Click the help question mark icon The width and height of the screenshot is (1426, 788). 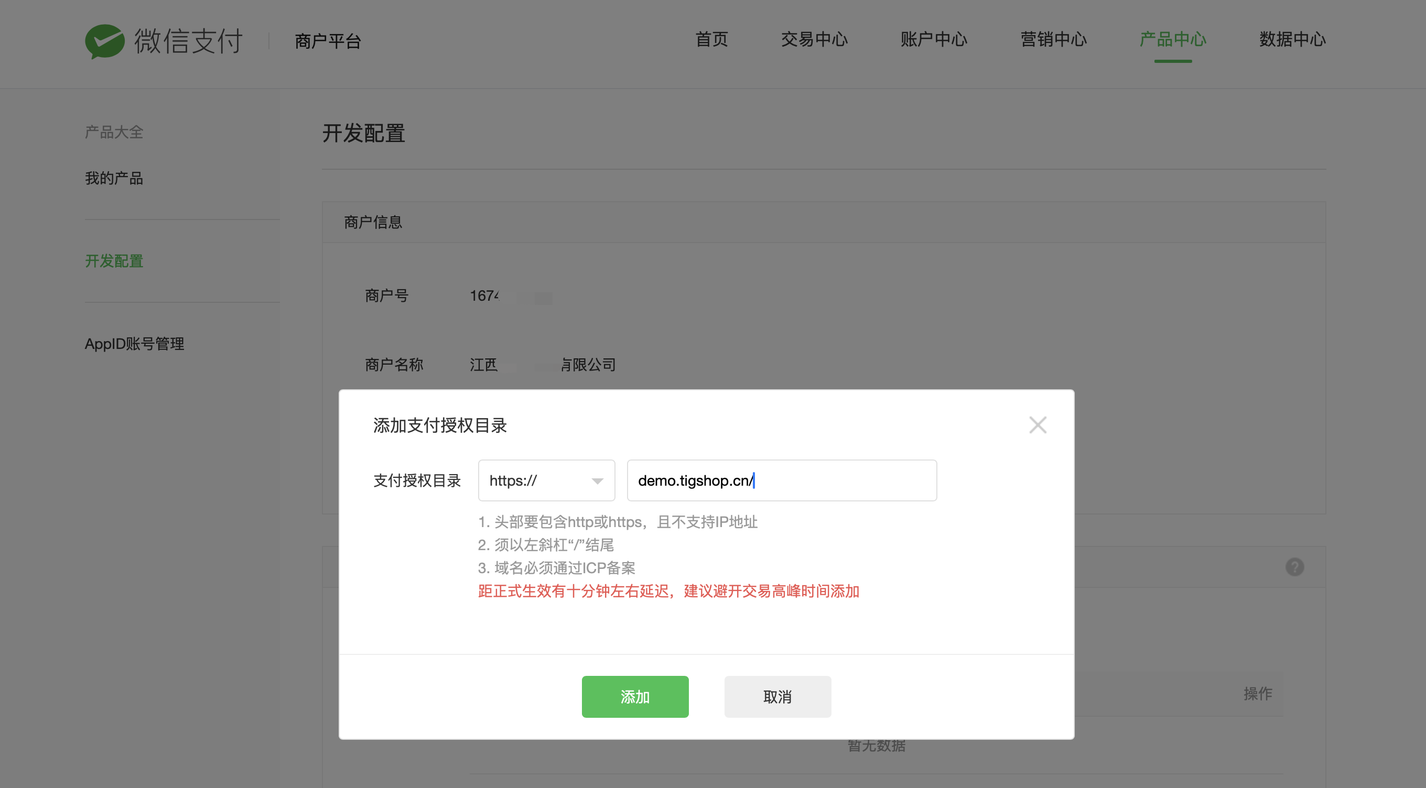pyautogui.click(x=1294, y=567)
